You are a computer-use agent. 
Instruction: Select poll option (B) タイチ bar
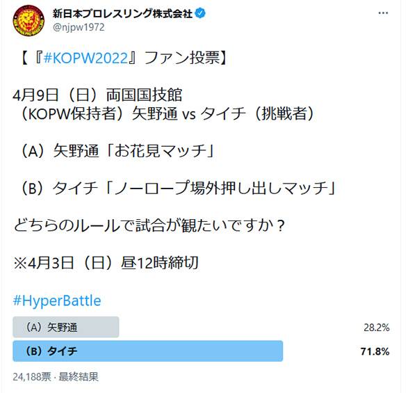tap(147, 351)
